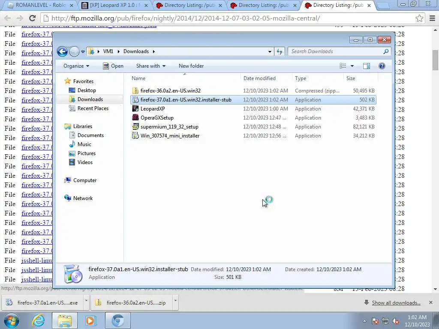Open Windows Media Player from taskbar

(90, 320)
